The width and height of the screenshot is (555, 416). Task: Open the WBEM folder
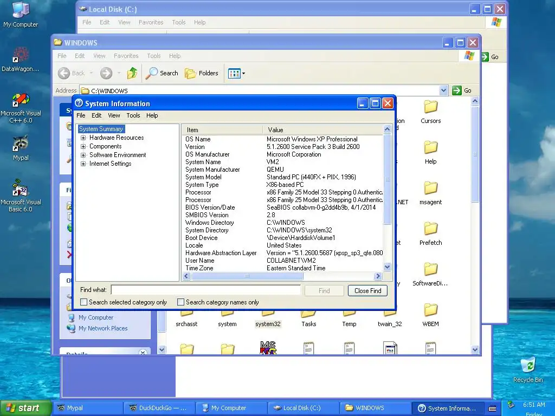(x=430, y=315)
